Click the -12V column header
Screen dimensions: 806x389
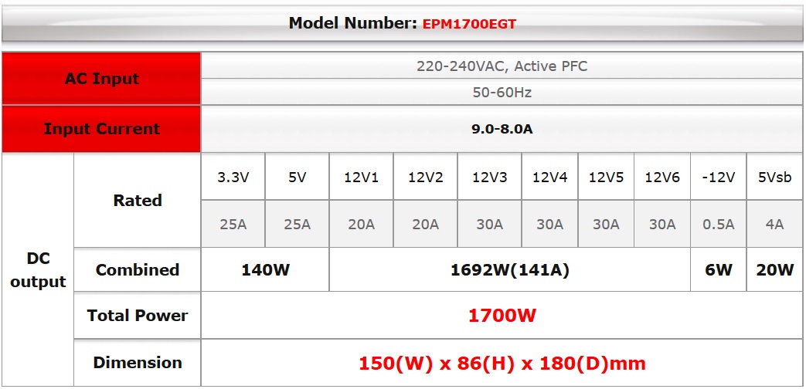click(x=718, y=178)
